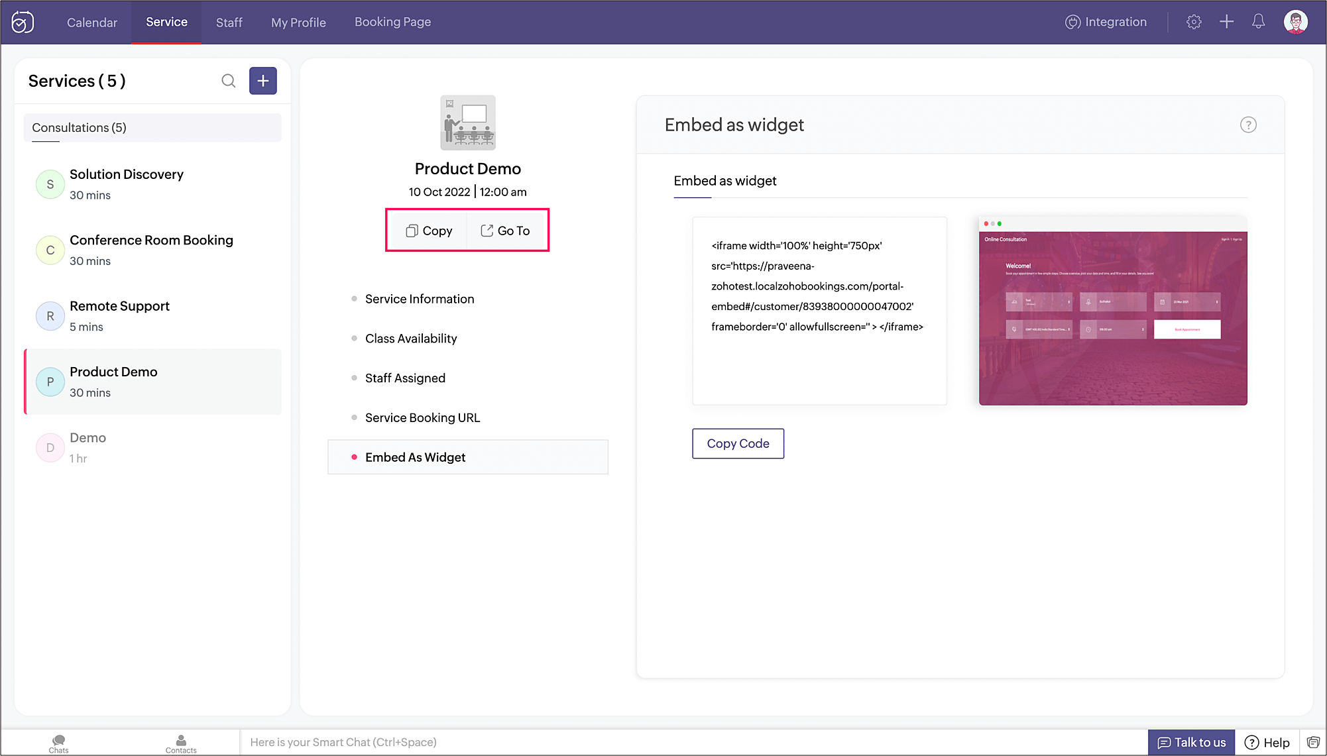The width and height of the screenshot is (1327, 756).
Task: Open the Demo 1 hr service
Action: coord(152,447)
